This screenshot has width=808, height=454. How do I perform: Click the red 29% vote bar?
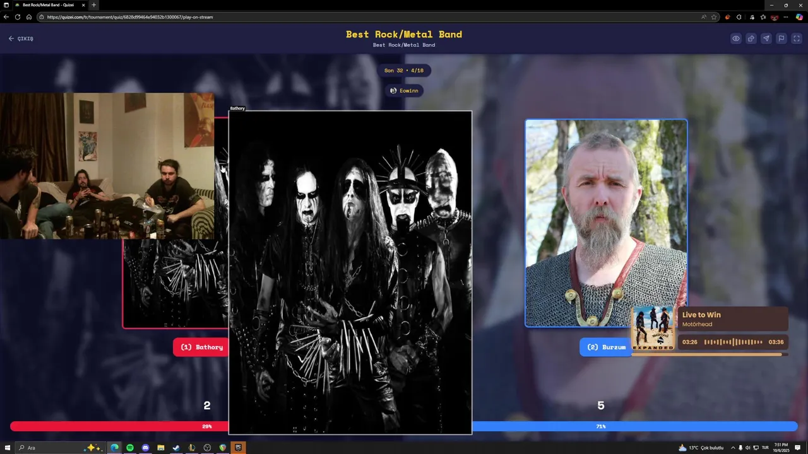tap(120, 426)
